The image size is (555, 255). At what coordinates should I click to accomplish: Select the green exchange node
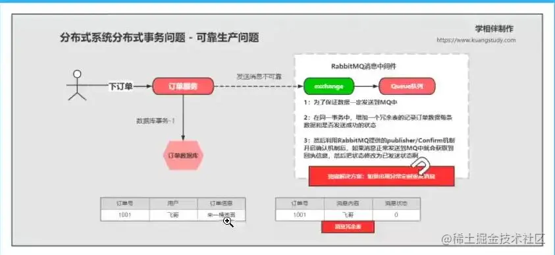coord(329,86)
